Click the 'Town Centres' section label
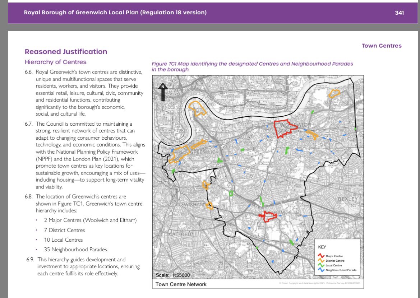The image size is (420, 298). click(x=382, y=46)
